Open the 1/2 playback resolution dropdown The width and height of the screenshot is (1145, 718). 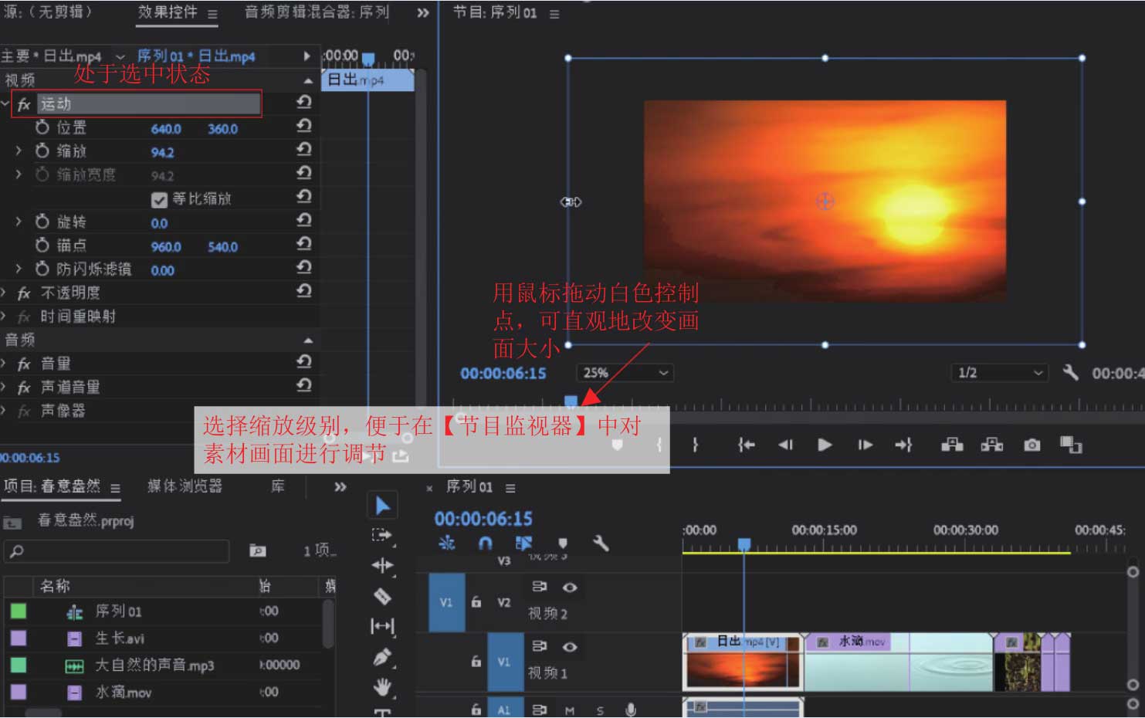click(x=999, y=373)
